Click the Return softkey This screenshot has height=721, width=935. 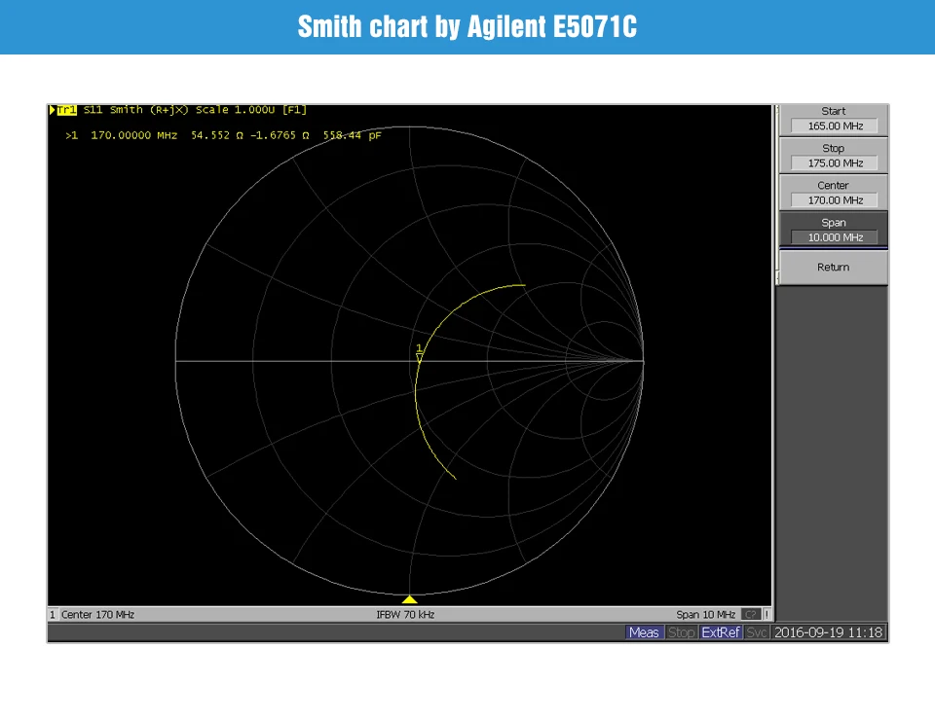click(833, 267)
